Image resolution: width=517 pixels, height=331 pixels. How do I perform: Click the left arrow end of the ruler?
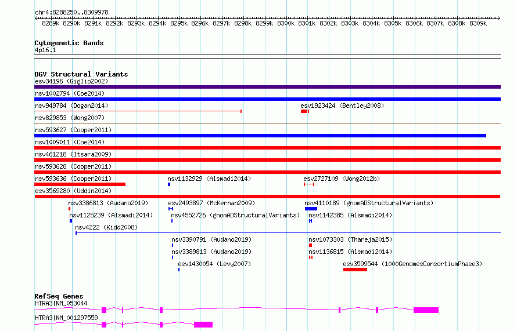tap(36, 18)
